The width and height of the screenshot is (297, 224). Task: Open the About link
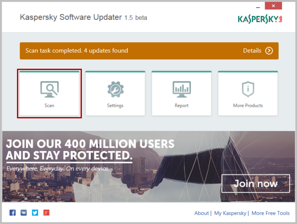coord(202,213)
